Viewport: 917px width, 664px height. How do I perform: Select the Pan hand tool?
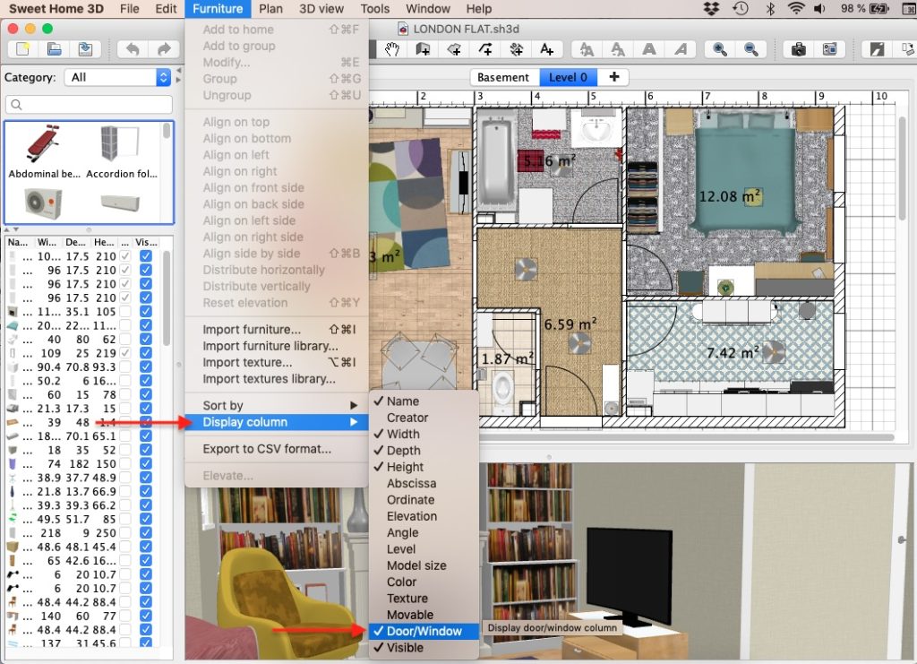click(x=391, y=49)
